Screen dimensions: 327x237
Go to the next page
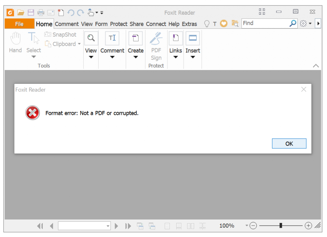pyautogui.click(x=116, y=226)
